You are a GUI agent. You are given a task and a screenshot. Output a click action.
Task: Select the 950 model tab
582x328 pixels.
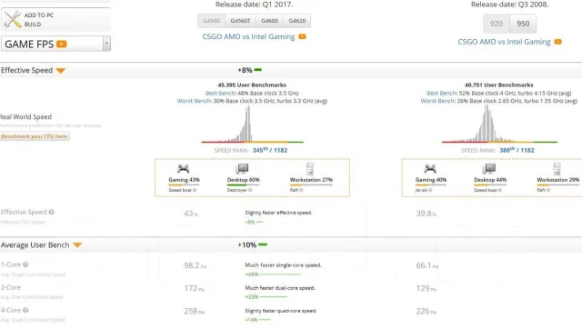pyautogui.click(x=523, y=24)
